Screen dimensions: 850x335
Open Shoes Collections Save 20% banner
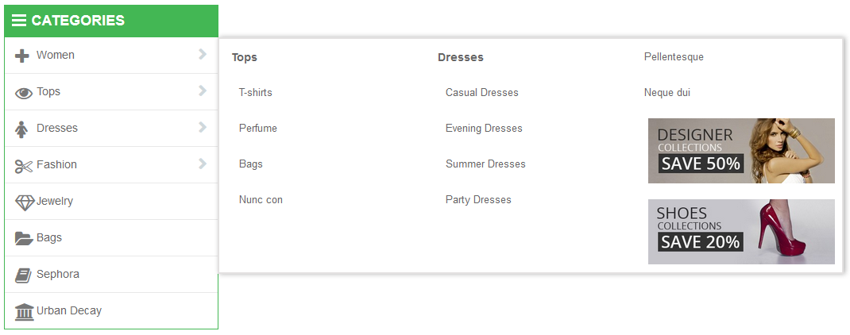tap(741, 232)
